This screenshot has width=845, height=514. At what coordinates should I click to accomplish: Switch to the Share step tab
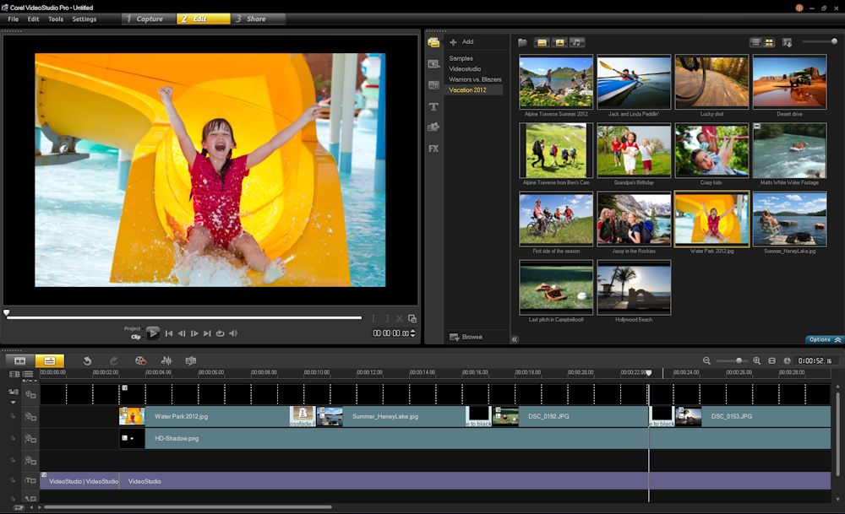tap(257, 19)
